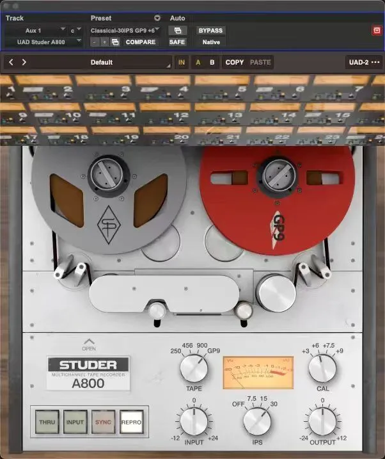
Task: Click the INPUT gain knob
Action: pos(194,421)
